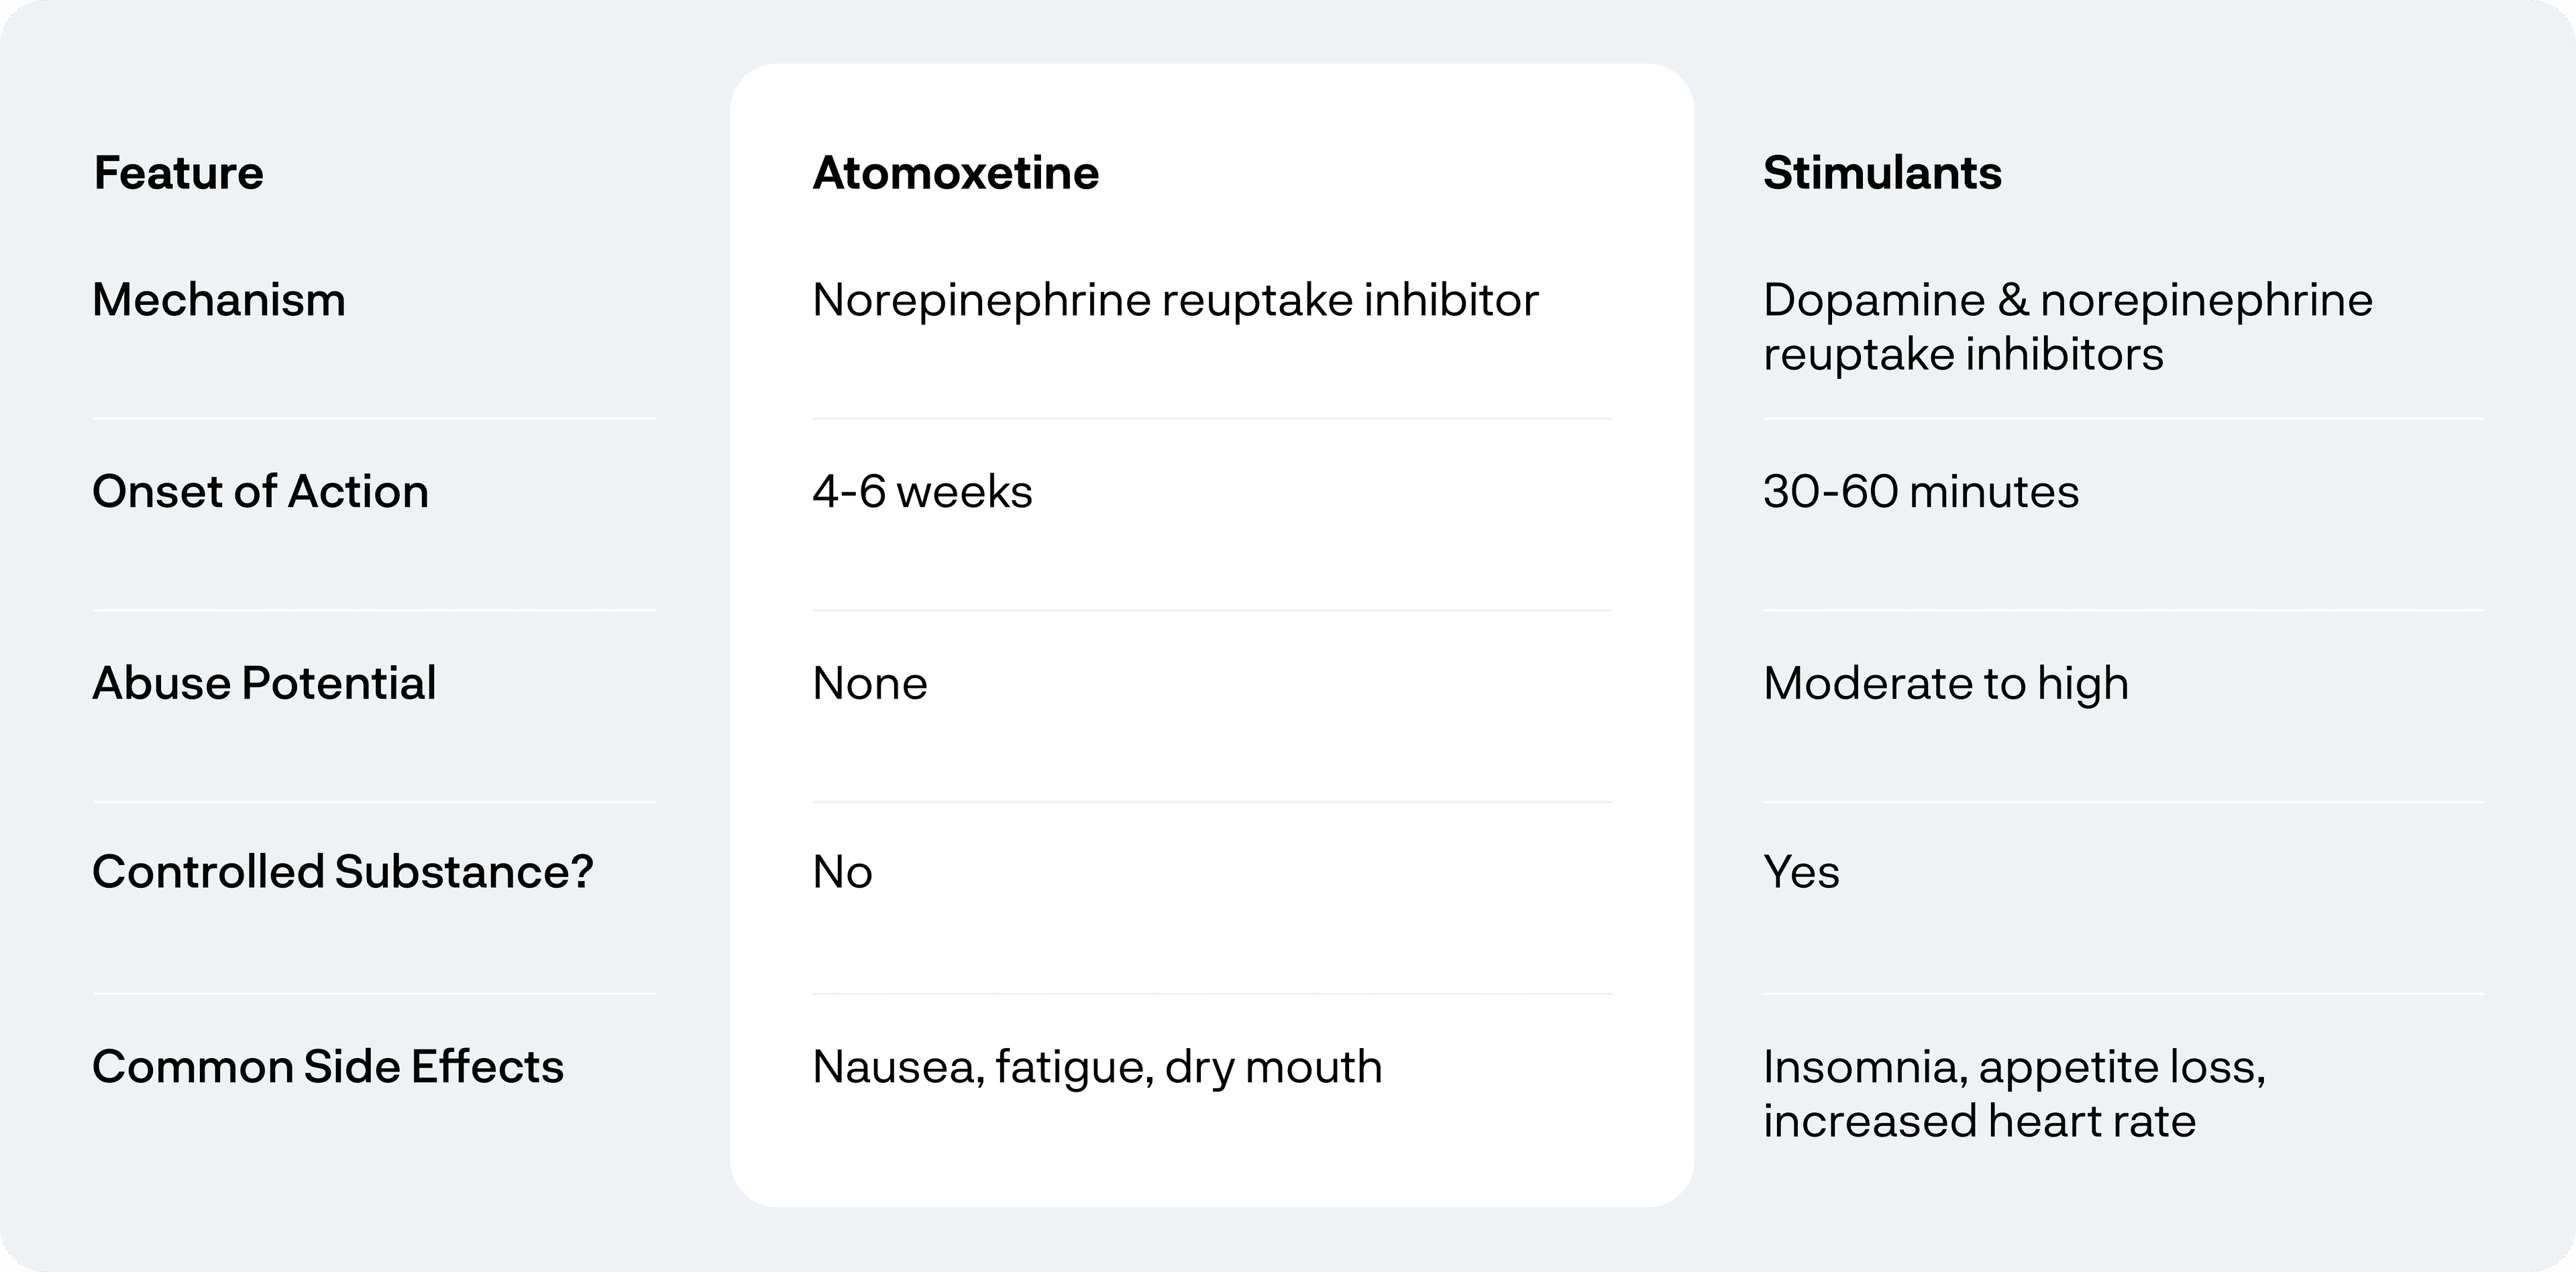Image resolution: width=2576 pixels, height=1272 pixels.
Task: Click the '4-6 weeks' onset value
Action: pyautogui.click(x=922, y=492)
